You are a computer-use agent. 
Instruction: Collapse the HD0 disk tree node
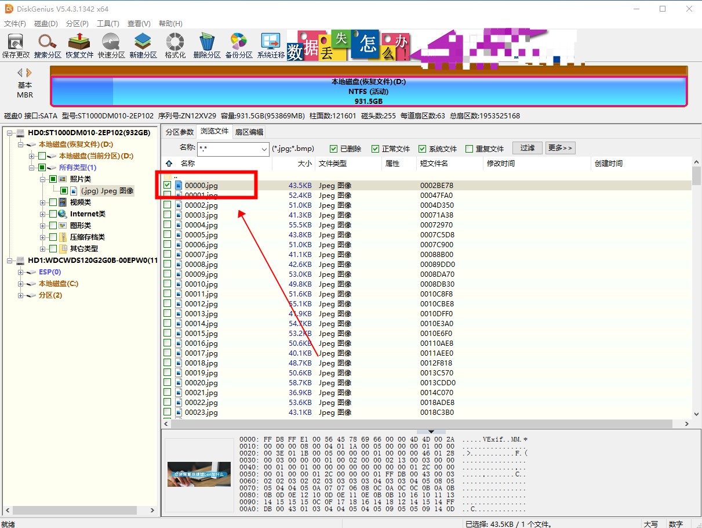click(x=10, y=133)
